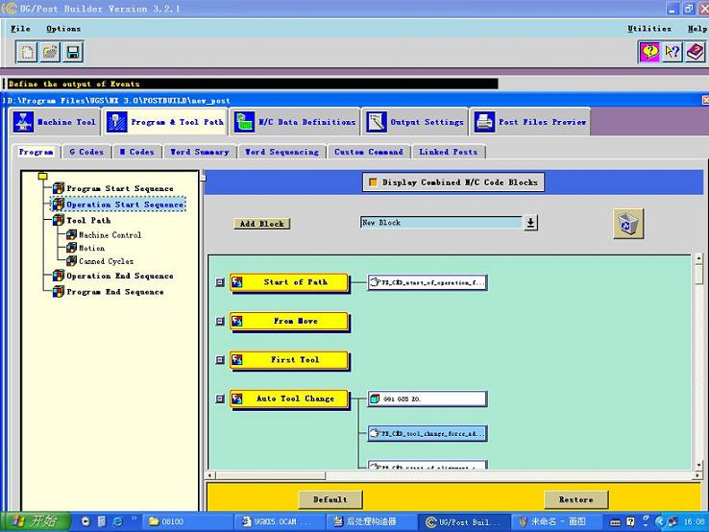Switch to UG/Post Buil... taskbar window
This screenshot has width=709, height=532.
tap(463, 522)
